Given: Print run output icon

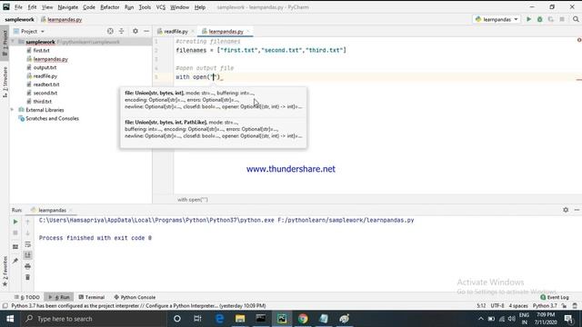Looking at the screenshot, I should point(27,266).
